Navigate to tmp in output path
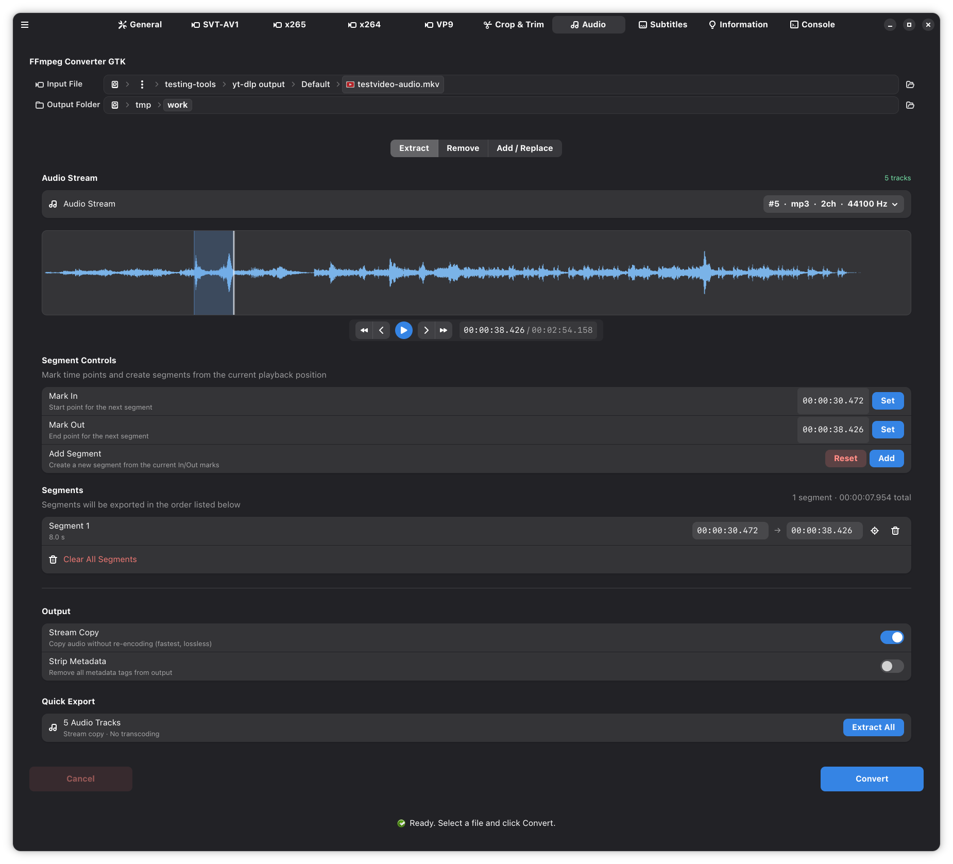The height and width of the screenshot is (864, 953). tap(143, 105)
